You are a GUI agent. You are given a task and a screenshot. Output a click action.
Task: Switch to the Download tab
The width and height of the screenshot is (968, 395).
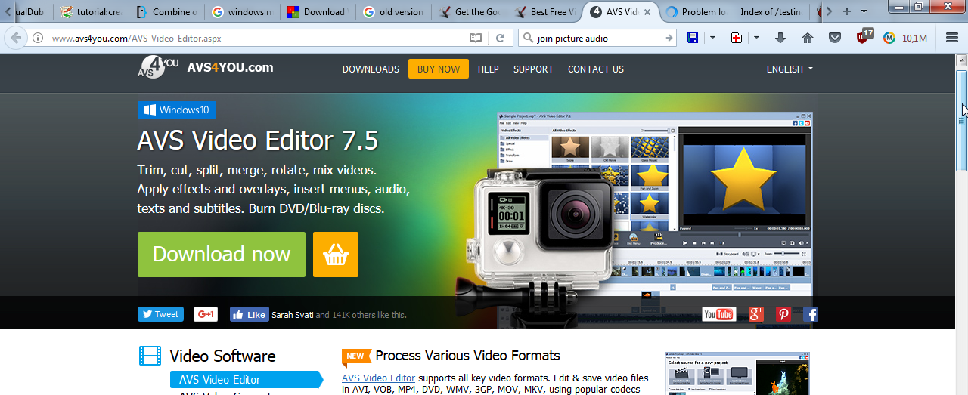pyautogui.click(x=318, y=11)
